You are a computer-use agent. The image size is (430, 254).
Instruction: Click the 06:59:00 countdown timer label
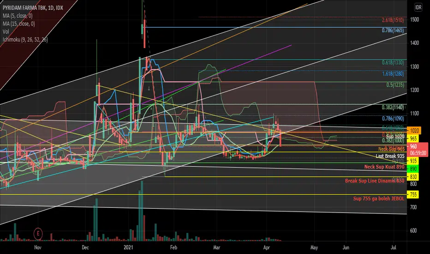pyautogui.click(x=418, y=153)
